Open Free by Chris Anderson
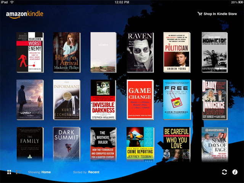 pyautogui.click(x=177, y=100)
